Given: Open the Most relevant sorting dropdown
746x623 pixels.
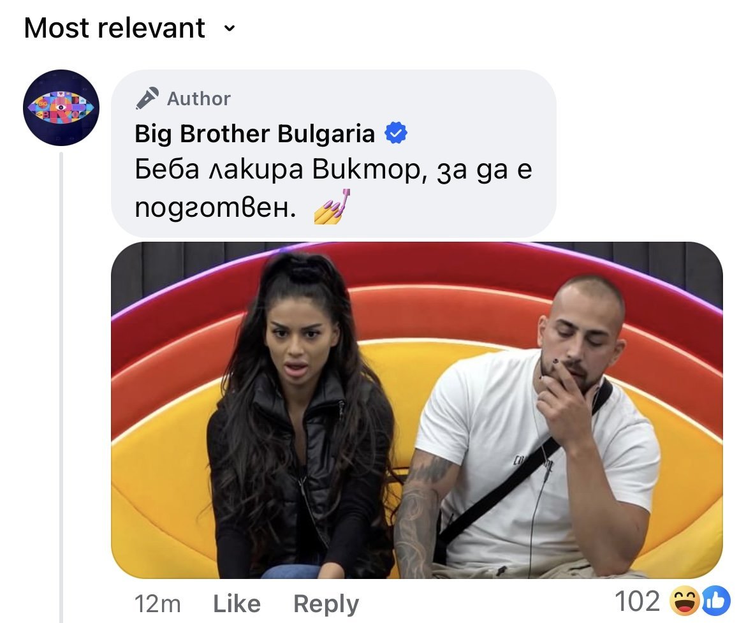Looking at the screenshot, I should (x=129, y=28).
